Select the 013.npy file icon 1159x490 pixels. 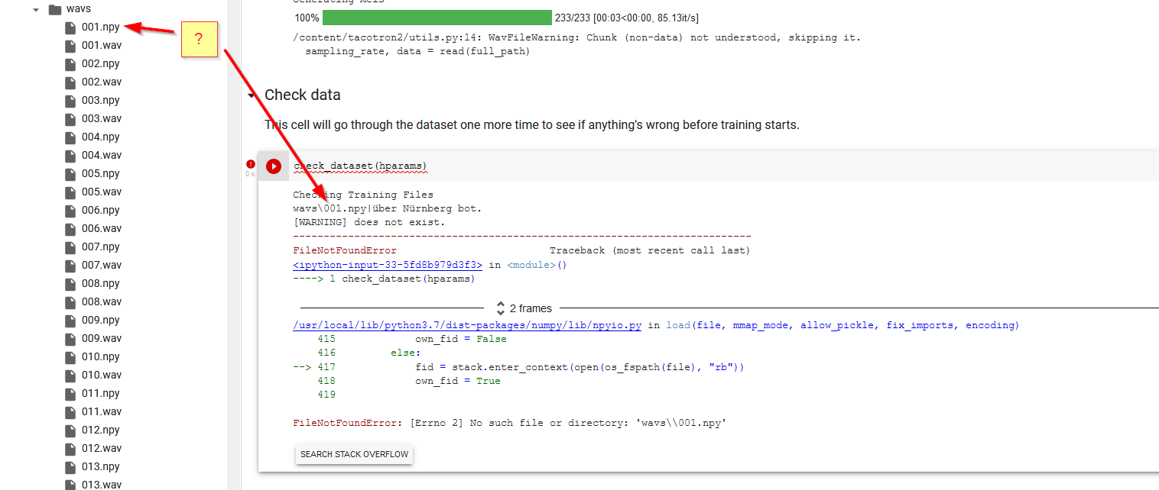point(69,466)
